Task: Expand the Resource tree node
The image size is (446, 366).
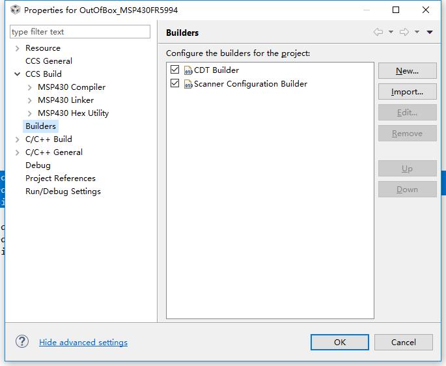Action: (18, 48)
